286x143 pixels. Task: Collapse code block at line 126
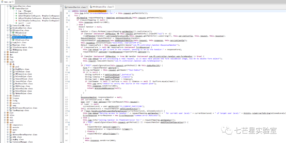tap(68, 111)
